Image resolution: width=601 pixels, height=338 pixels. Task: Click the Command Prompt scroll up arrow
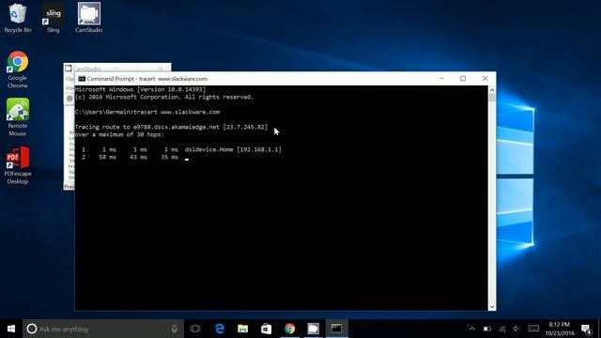tap(492, 90)
